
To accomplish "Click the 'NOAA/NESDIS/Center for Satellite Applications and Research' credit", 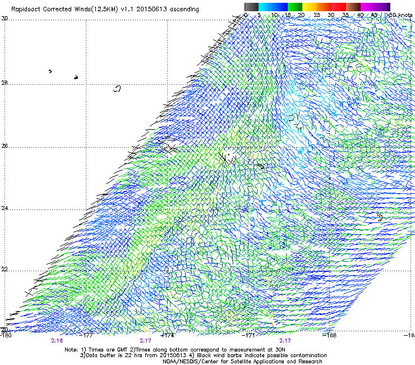I will click(242, 361).
